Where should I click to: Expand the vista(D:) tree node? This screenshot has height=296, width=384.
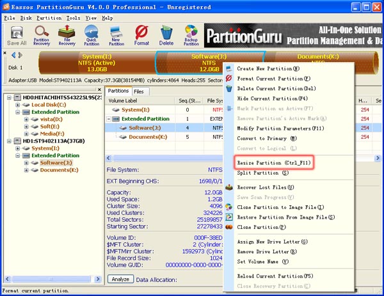coord(26,120)
